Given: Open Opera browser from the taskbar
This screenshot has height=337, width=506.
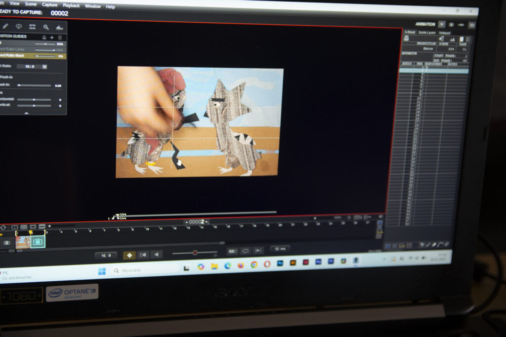Looking at the screenshot, I should click(267, 264).
